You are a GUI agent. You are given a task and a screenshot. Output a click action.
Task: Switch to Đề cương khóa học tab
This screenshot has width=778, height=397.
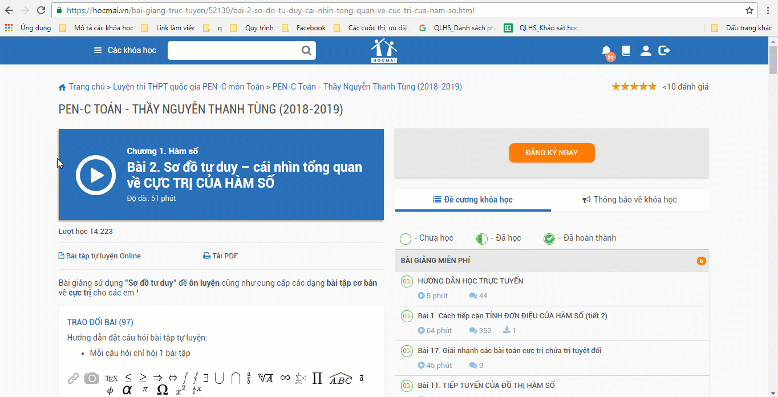click(x=473, y=200)
